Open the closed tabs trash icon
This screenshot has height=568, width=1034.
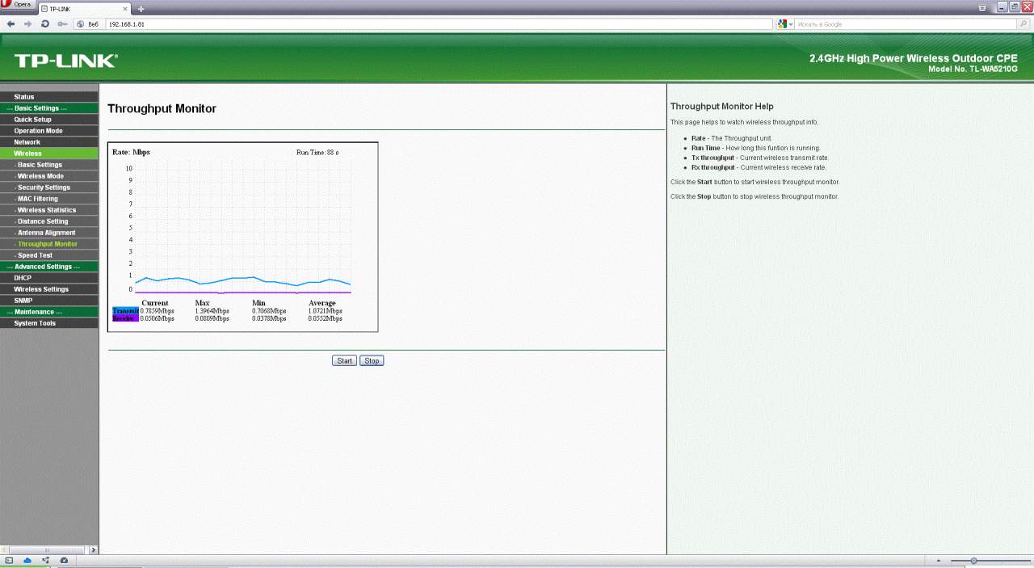tap(982, 7)
